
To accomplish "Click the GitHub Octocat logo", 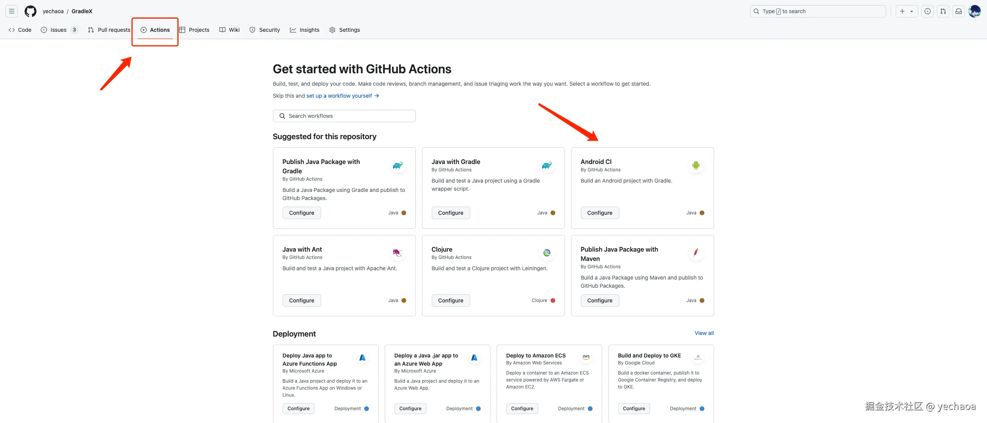I will [x=30, y=11].
